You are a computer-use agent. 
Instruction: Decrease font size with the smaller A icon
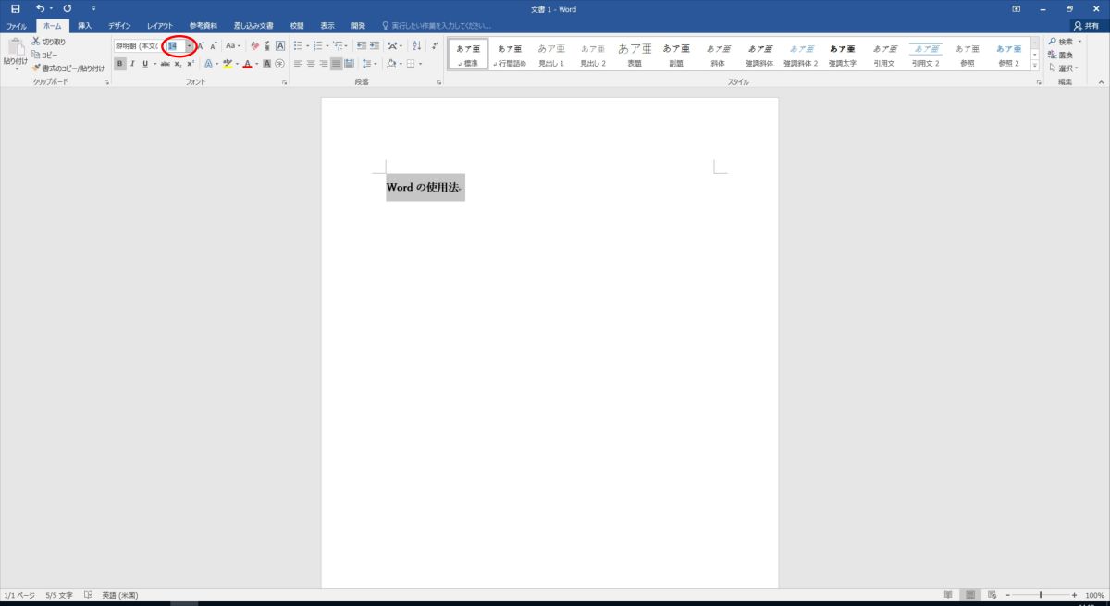click(x=214, y=45)
